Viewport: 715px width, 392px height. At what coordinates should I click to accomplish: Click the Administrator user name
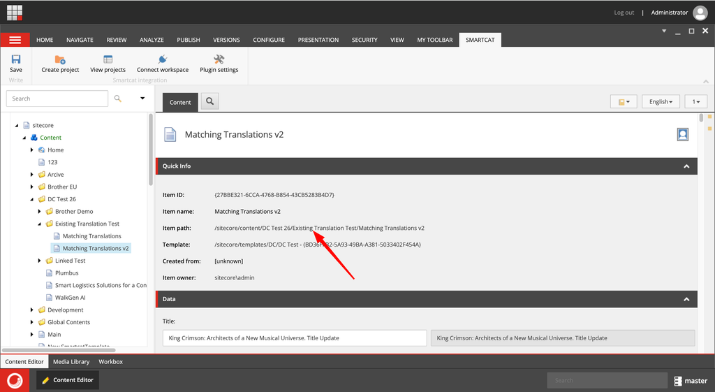[670, 13]
